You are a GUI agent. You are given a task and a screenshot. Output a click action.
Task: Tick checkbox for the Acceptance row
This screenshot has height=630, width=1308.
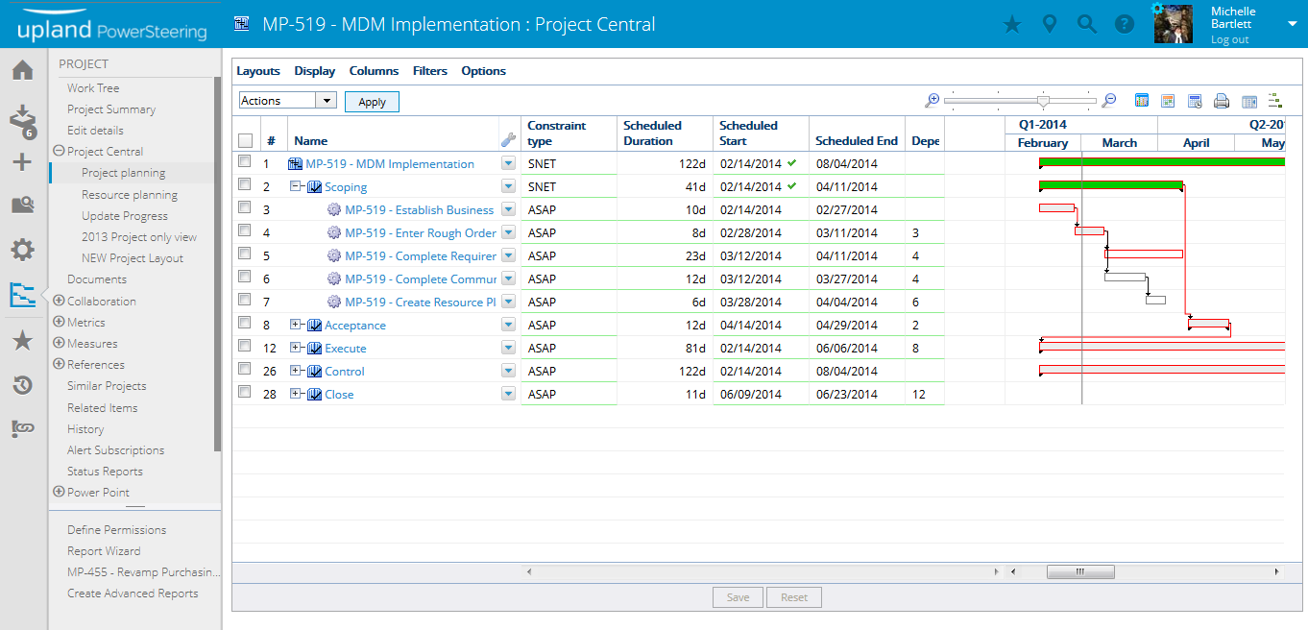click(x=245, y=324)
